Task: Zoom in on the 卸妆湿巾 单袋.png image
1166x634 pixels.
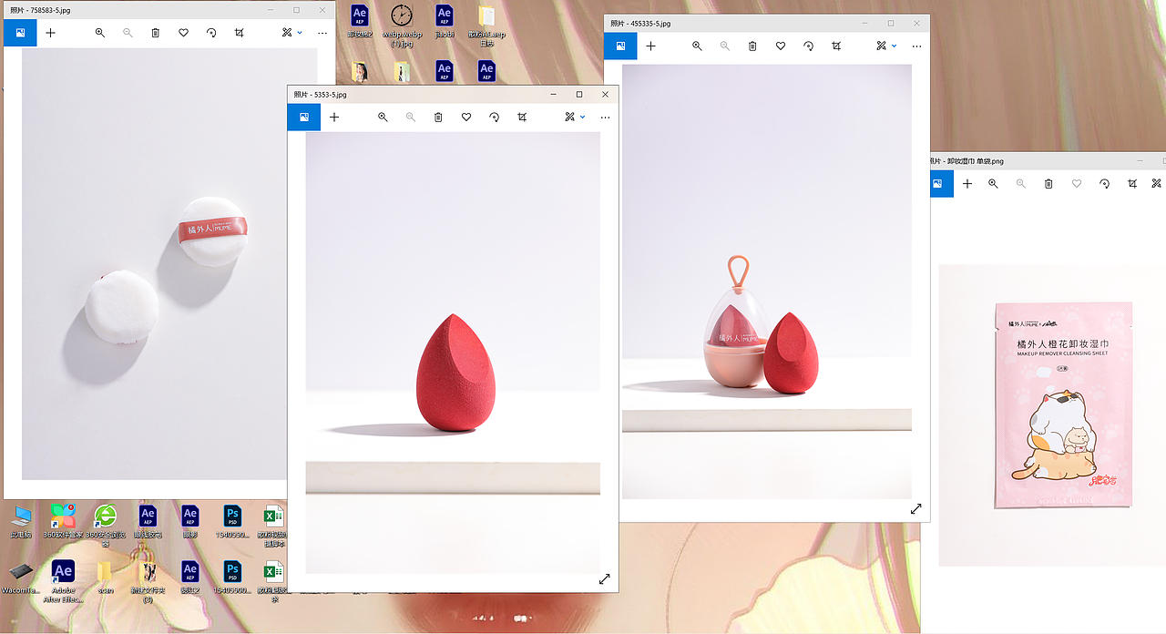Action: (x=993, y=183)
